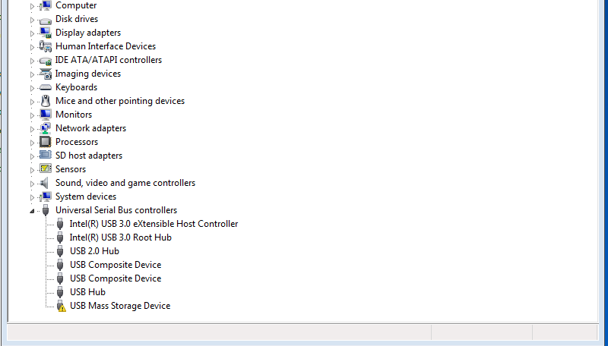Image resolution: width=608 pixels, height=346 pixels.
Task: Select the Computer label
Action: (x=76, y=5)
